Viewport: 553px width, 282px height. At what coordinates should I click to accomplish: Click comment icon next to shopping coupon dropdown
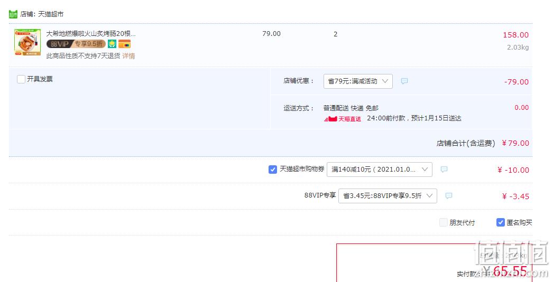444,170
